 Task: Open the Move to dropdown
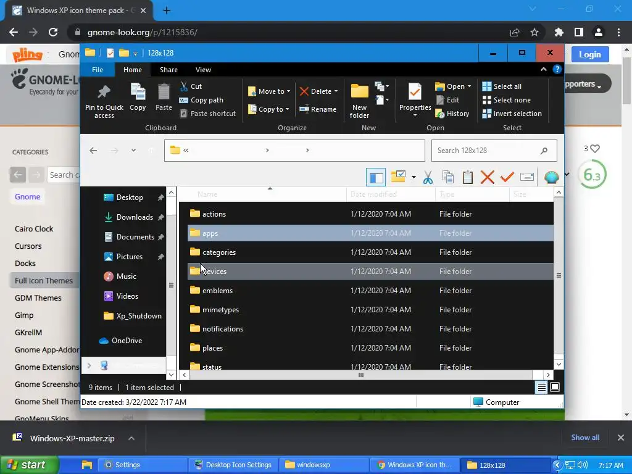coord(269,91)
